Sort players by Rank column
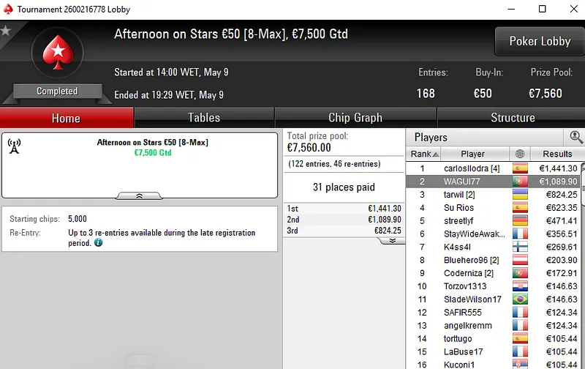This screenshot has height=369, width=585. click(424, 154)
